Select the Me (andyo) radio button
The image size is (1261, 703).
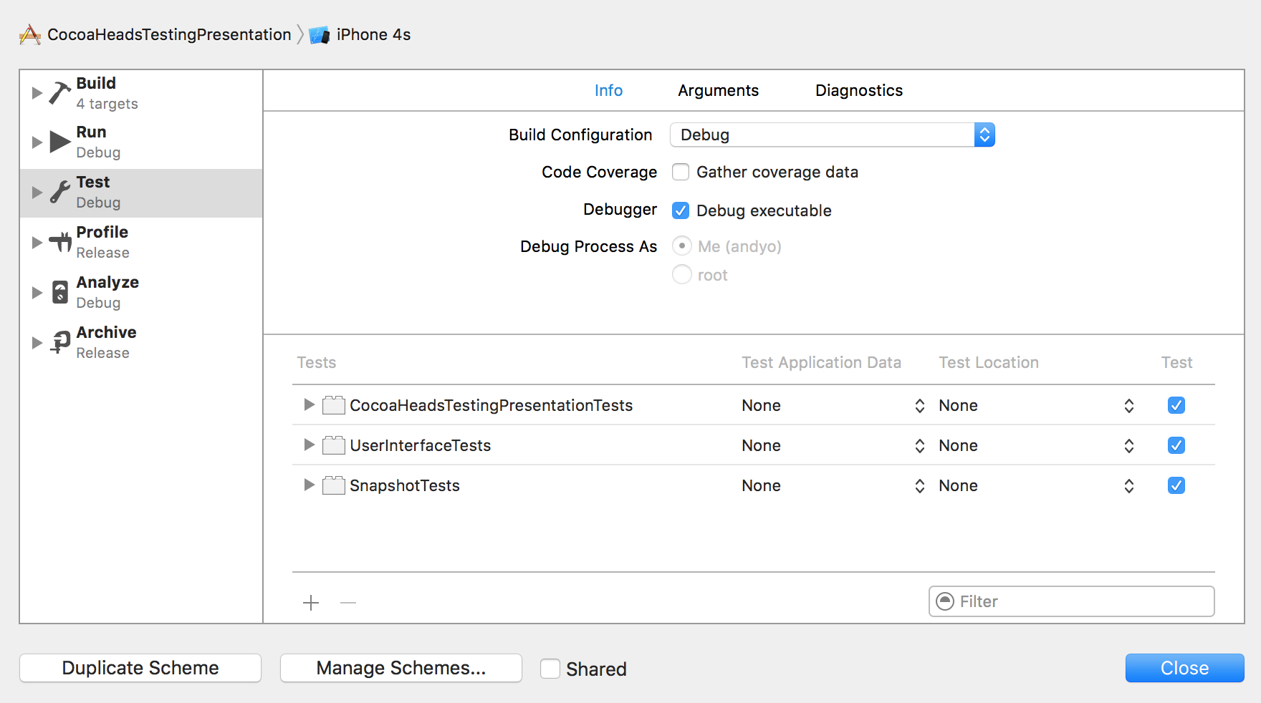coord(682,246)
